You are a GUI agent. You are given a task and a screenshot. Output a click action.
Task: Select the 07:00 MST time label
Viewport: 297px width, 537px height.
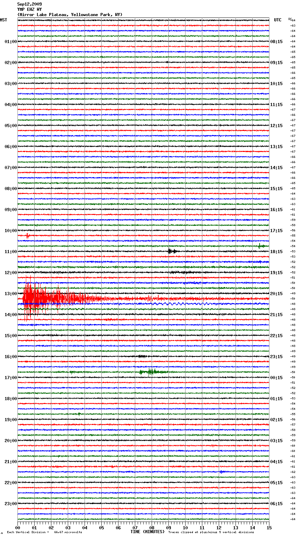tap(11, 168)
